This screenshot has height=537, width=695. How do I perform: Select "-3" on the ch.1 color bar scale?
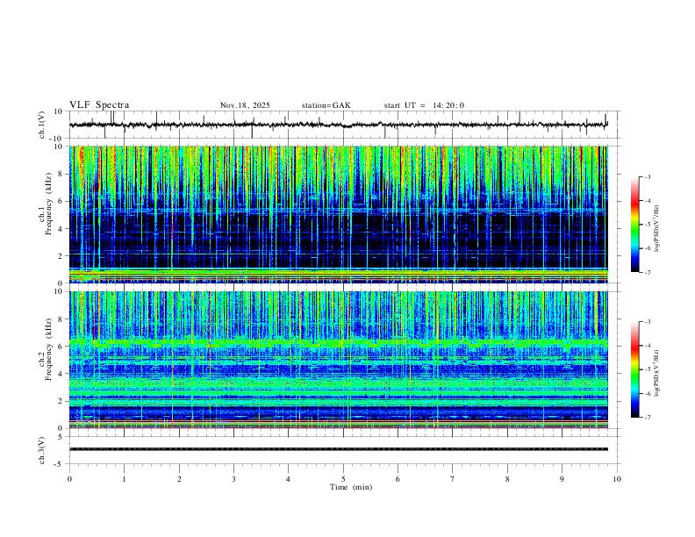click(x=647, y=176)
